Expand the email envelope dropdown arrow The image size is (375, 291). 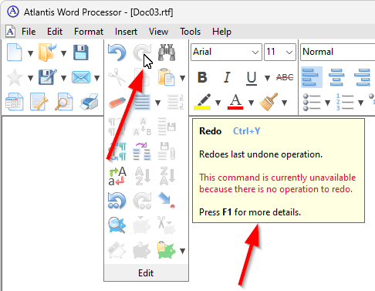point(96,78)
